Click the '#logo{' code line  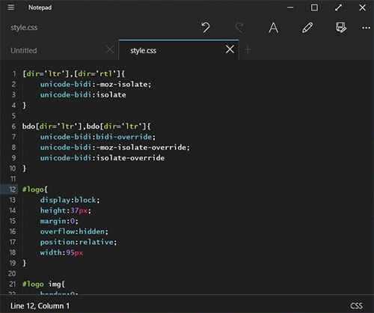pos(35,189)
